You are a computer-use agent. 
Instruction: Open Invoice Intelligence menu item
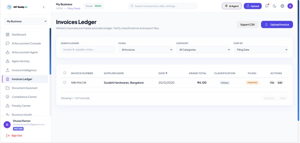[x=25, y=70]
